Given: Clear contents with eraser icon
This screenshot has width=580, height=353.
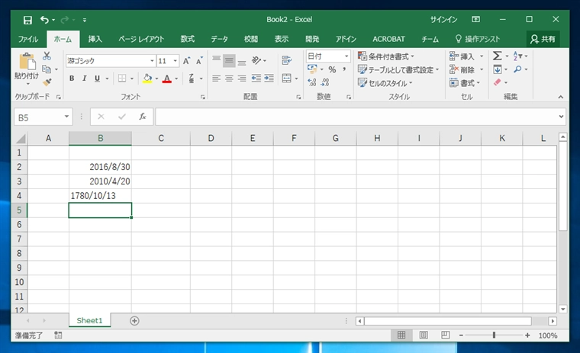Looking at the screenshot, I should pos(498,82).
